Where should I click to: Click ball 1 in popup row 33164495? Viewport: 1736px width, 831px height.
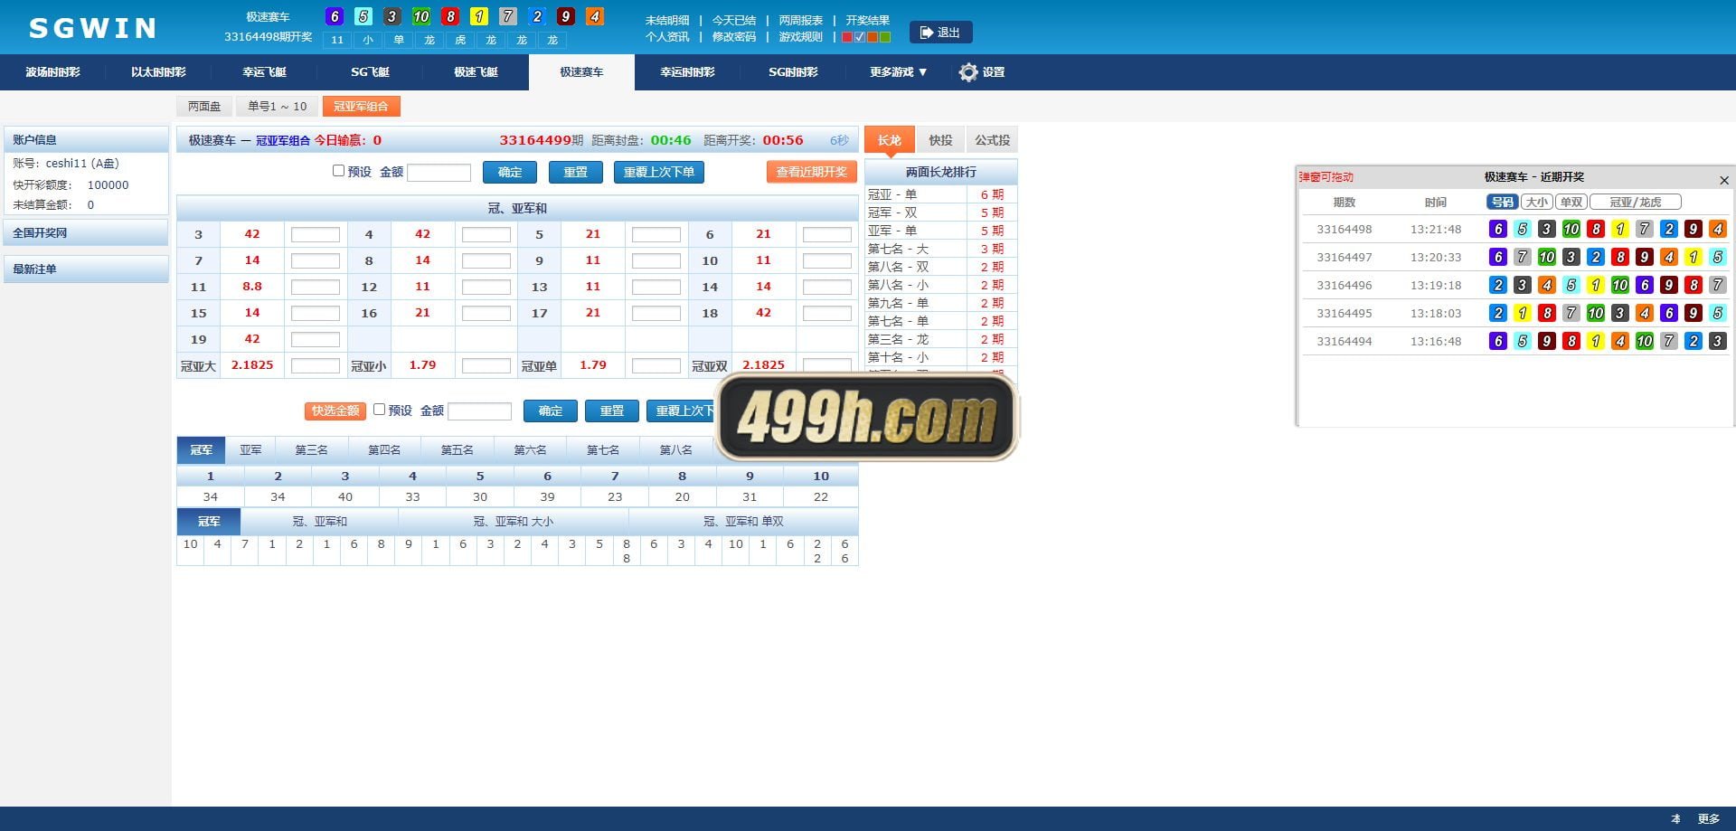click(x=1523, y=314)
